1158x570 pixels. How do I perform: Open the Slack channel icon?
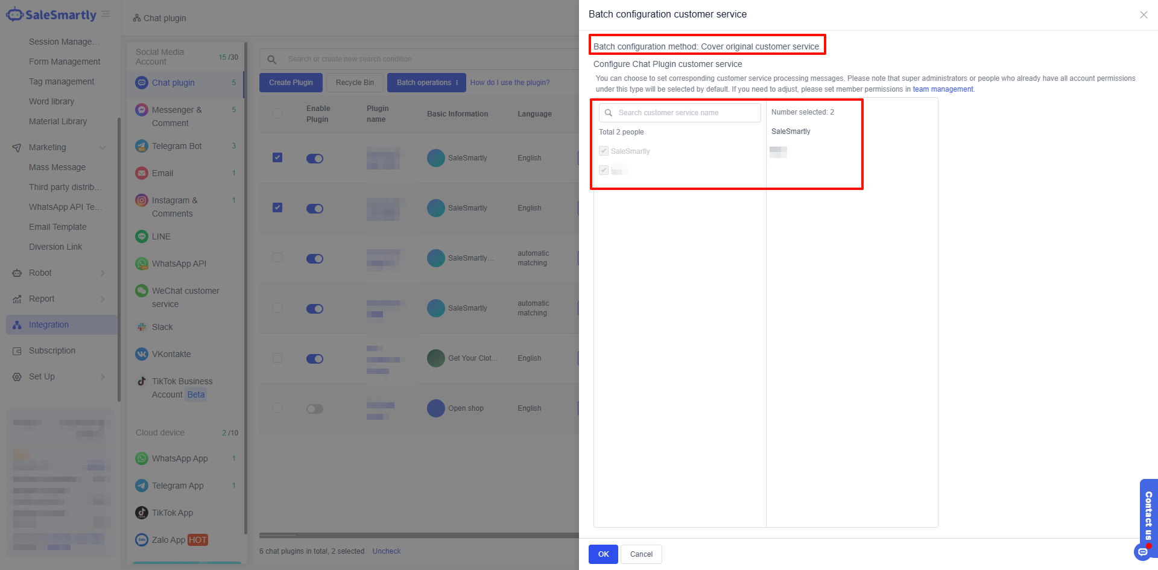coord(142,327)
